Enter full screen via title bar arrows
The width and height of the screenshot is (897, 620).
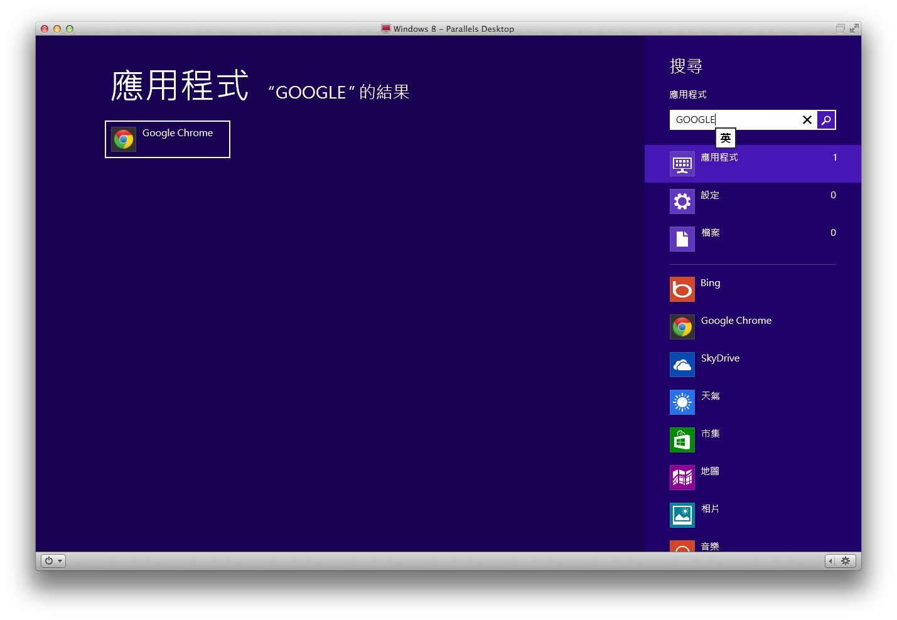tap(854, 28)
